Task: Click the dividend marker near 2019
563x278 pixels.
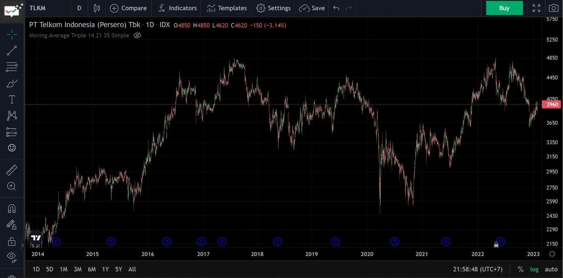Action: pos(335,242)
